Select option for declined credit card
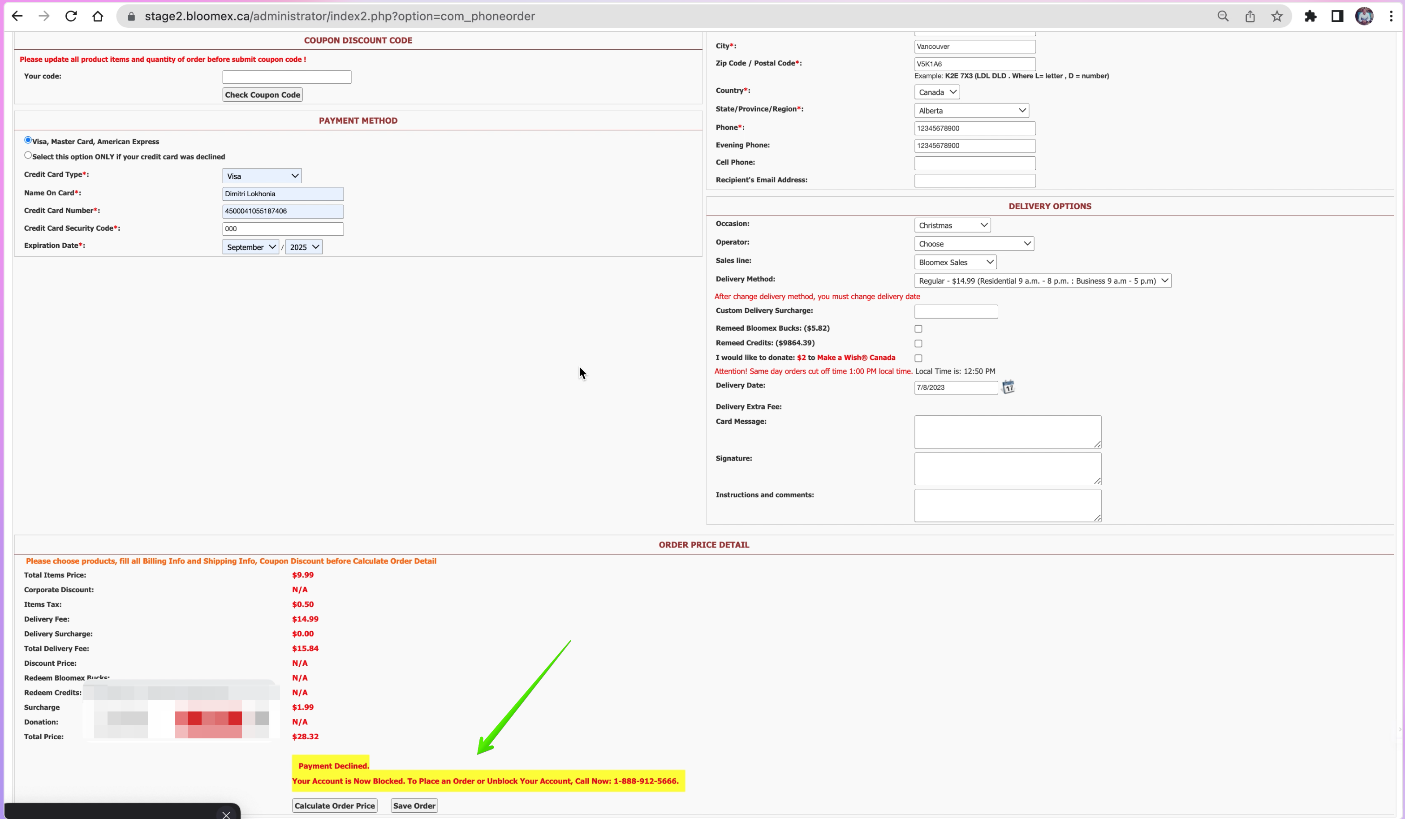Screen dimensions: 1405x819 [x=28, y=155]
